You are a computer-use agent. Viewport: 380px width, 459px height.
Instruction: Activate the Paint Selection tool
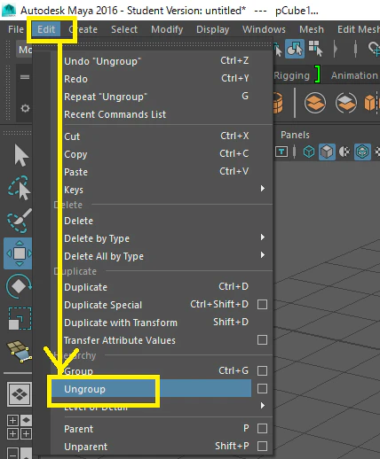19,221
